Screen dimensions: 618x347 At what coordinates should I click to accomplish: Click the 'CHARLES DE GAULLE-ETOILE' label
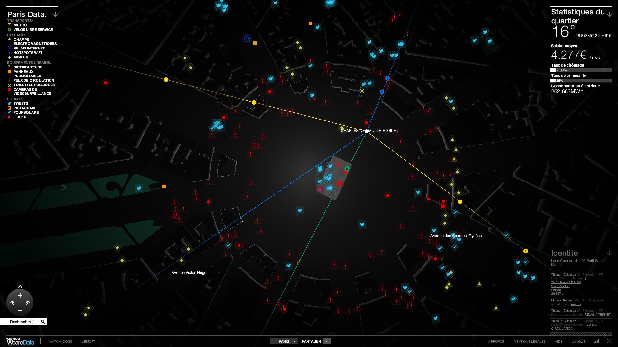368,131
